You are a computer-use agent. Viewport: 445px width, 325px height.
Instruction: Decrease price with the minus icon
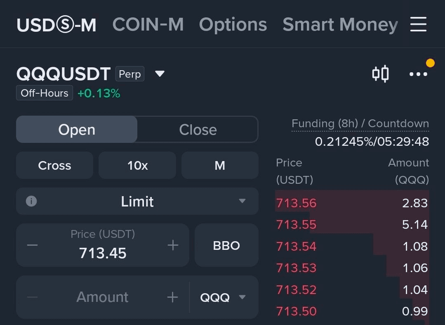coord(32,245)
